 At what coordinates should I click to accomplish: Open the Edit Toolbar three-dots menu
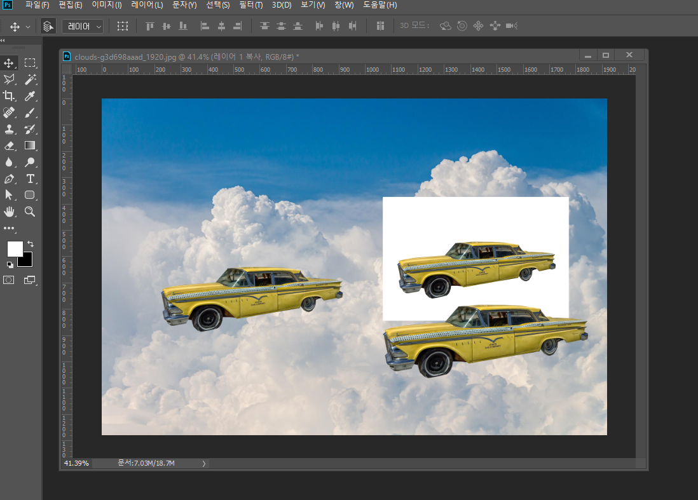pyautogui.click(x=9, y=228)
